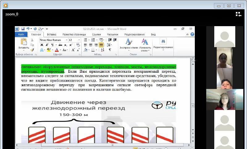Click the text highlight color button
247x149 pixels.
coord(49,50)
